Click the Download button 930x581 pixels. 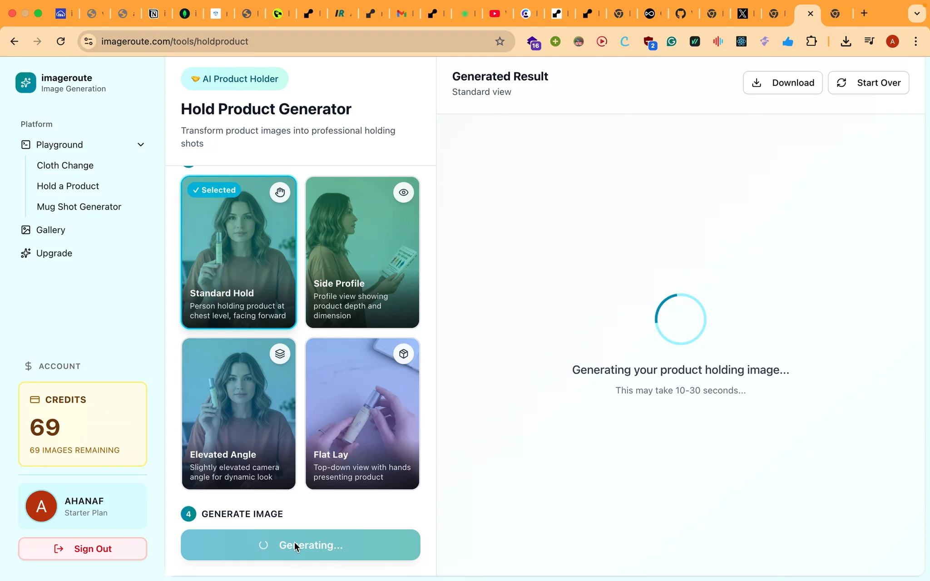tap(782, 83)
